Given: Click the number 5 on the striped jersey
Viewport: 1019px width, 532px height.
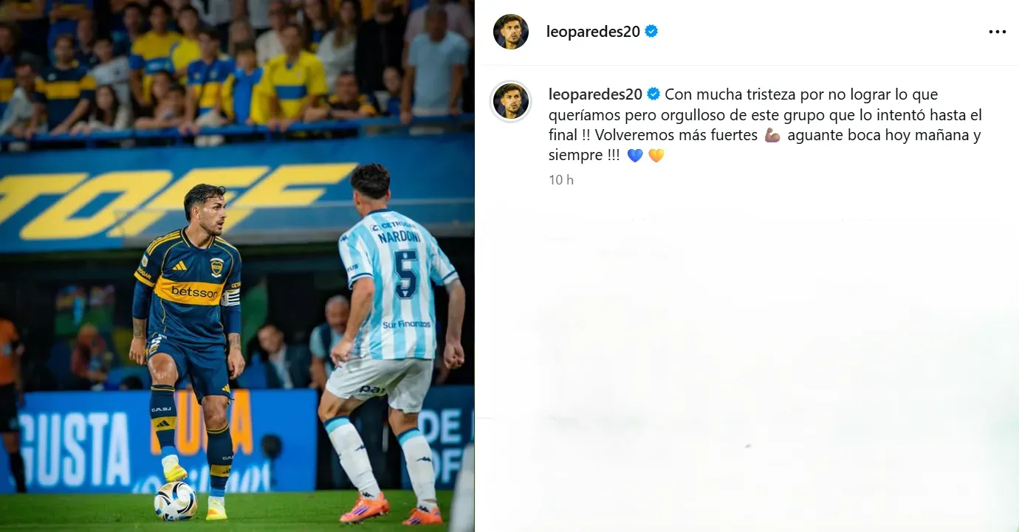Looking at the screenshot, I should (x=407, y=274).
